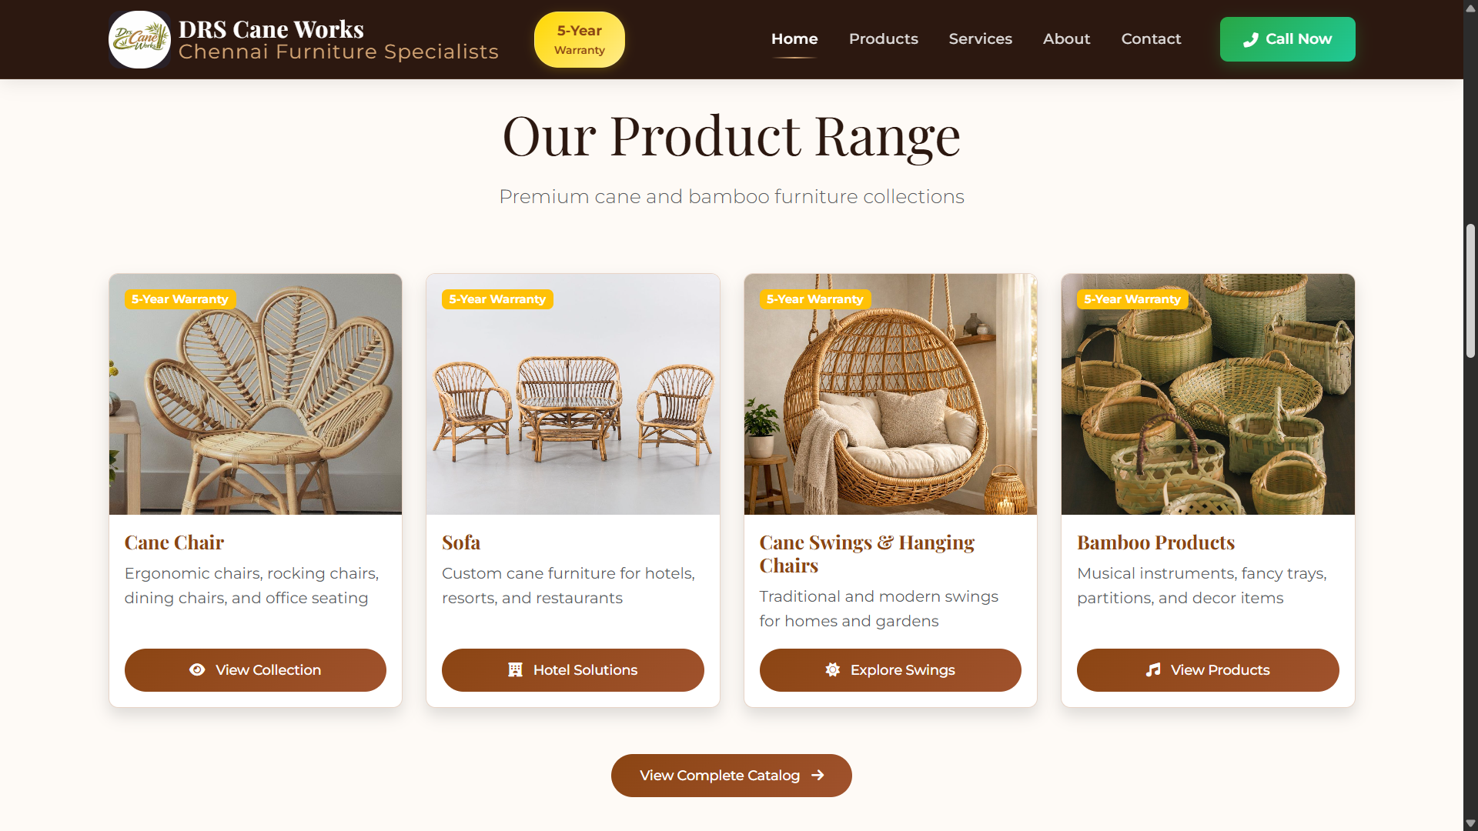
Task: Click the scrollbar down arrow
Action: coord(1470,823)
